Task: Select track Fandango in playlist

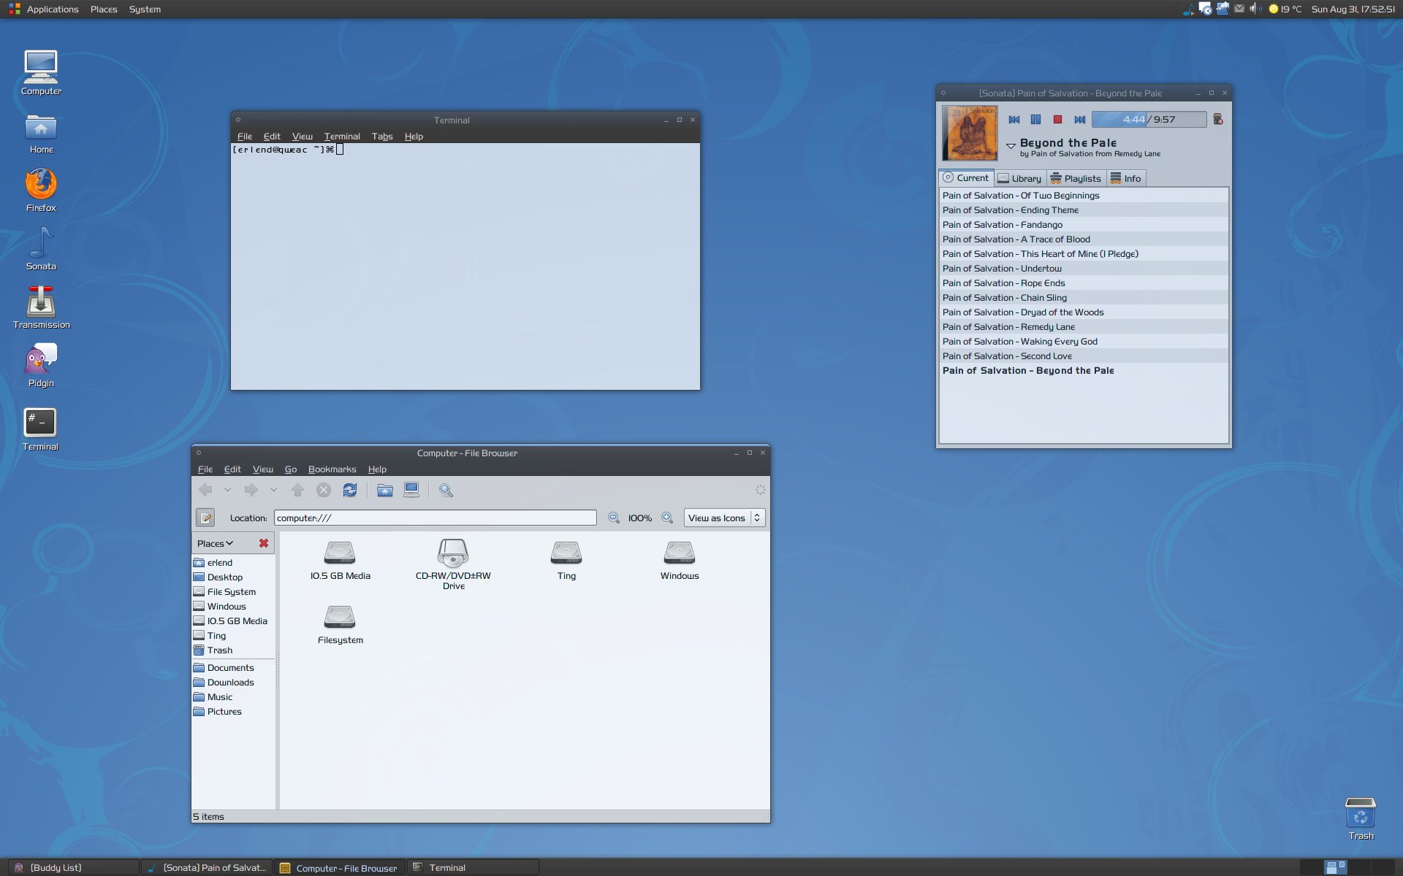Action: pos(1084,224)
